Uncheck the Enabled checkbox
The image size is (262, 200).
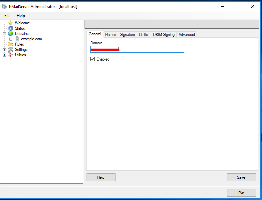click(93, 59)
